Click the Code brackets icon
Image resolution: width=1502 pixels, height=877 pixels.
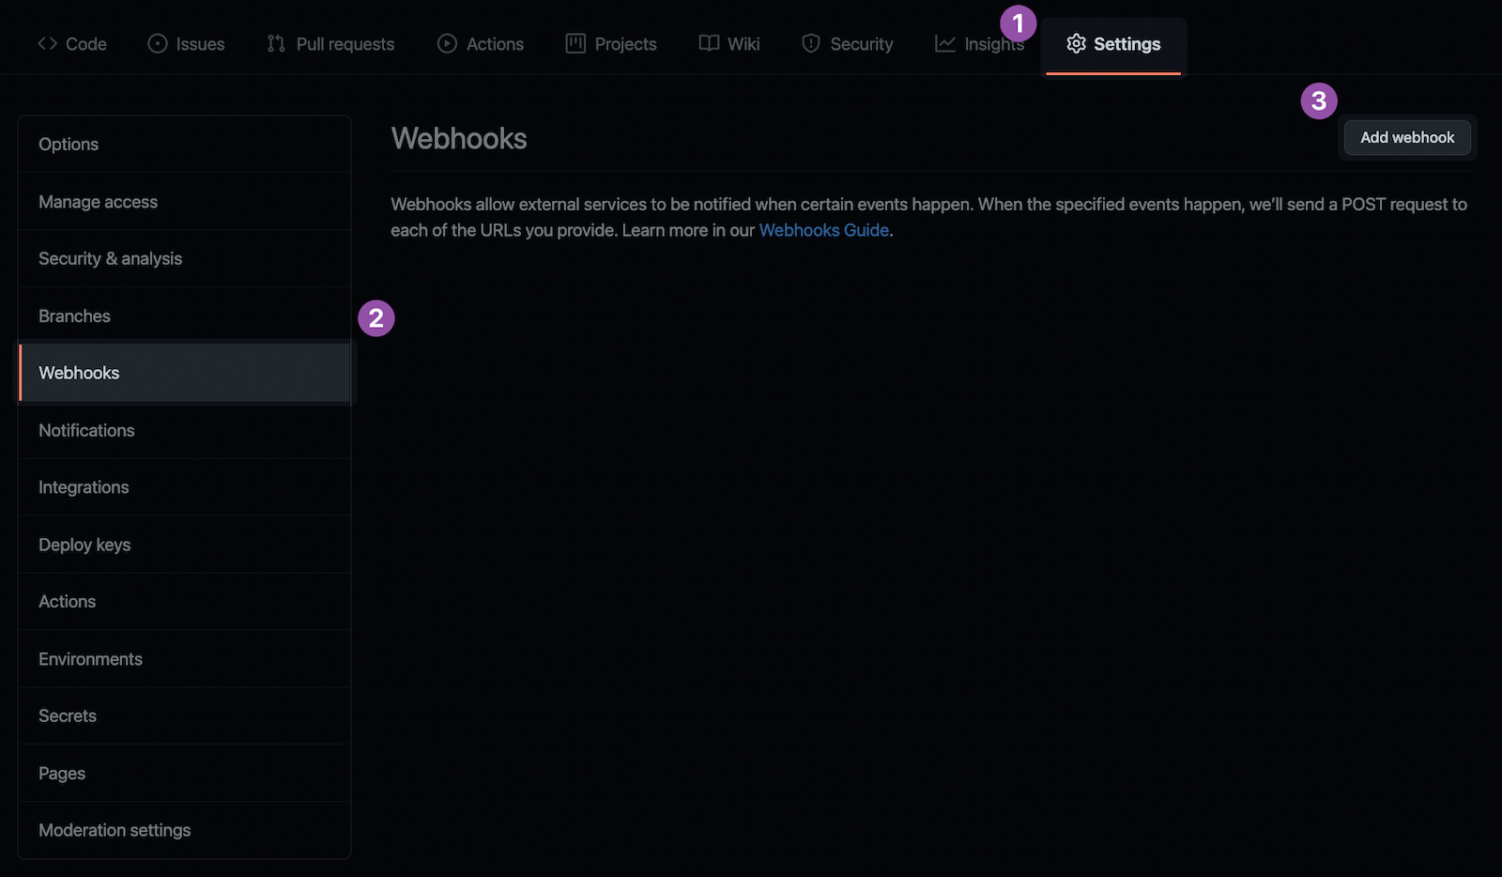(48, 44)
